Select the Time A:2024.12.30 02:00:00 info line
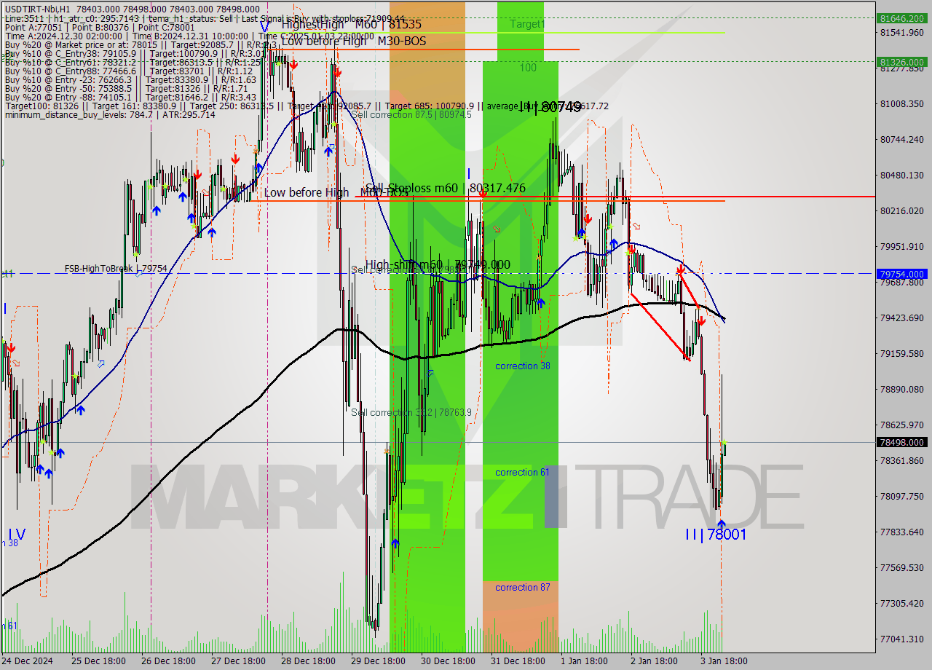The image size is (932, 670). coord(188,36)
